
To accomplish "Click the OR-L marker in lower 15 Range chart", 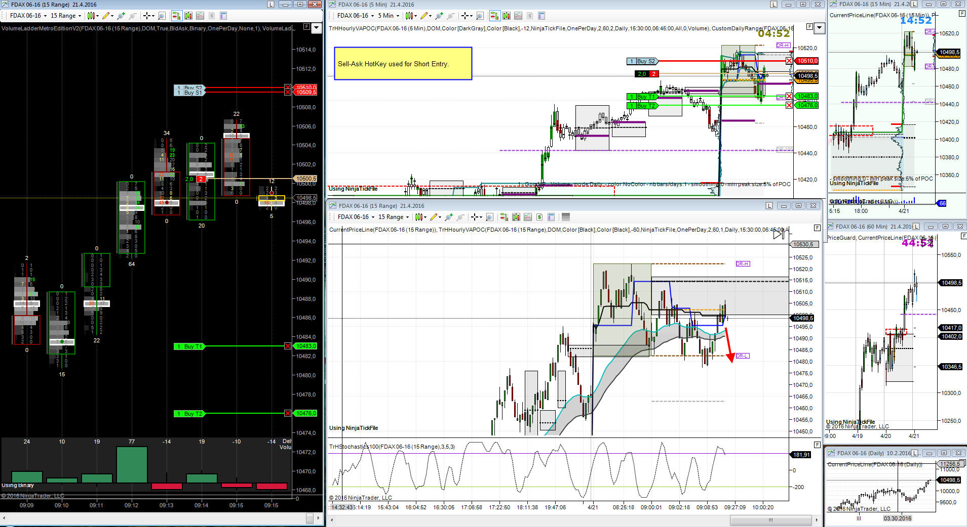I will click(743, 356).
